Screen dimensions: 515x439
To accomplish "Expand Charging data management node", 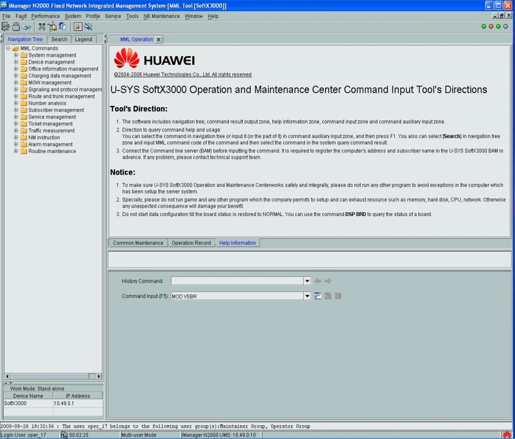I will pos(16,76).
